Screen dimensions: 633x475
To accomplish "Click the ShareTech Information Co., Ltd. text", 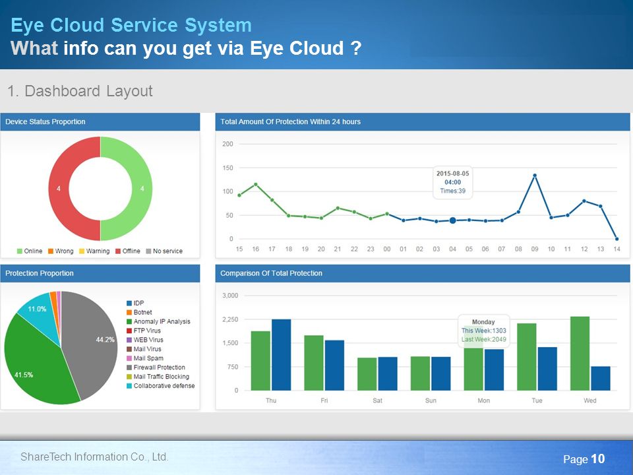I will pos(94,457).
